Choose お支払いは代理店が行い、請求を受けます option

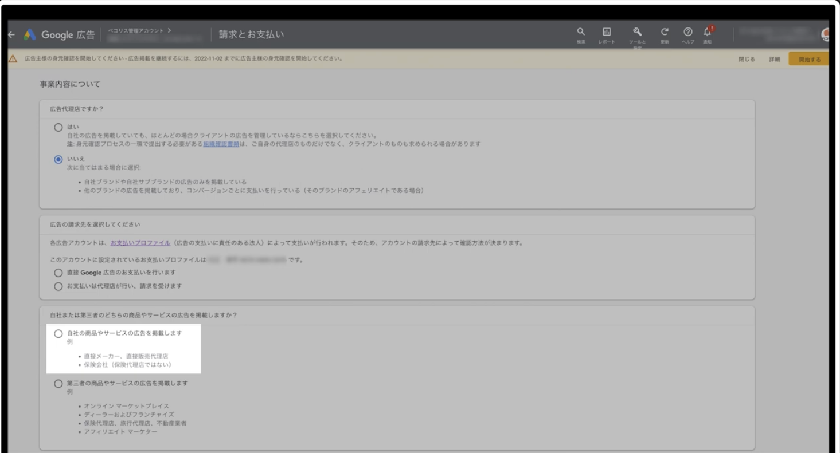tap(58, 286)
